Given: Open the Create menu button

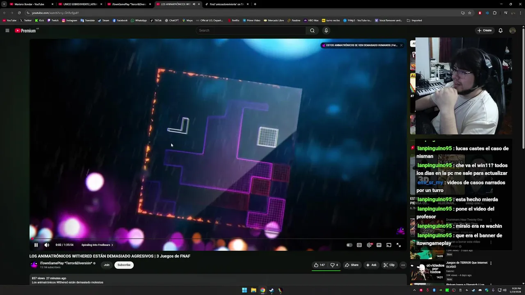Looking at the screenshot, I should click(x=484, y=30).
